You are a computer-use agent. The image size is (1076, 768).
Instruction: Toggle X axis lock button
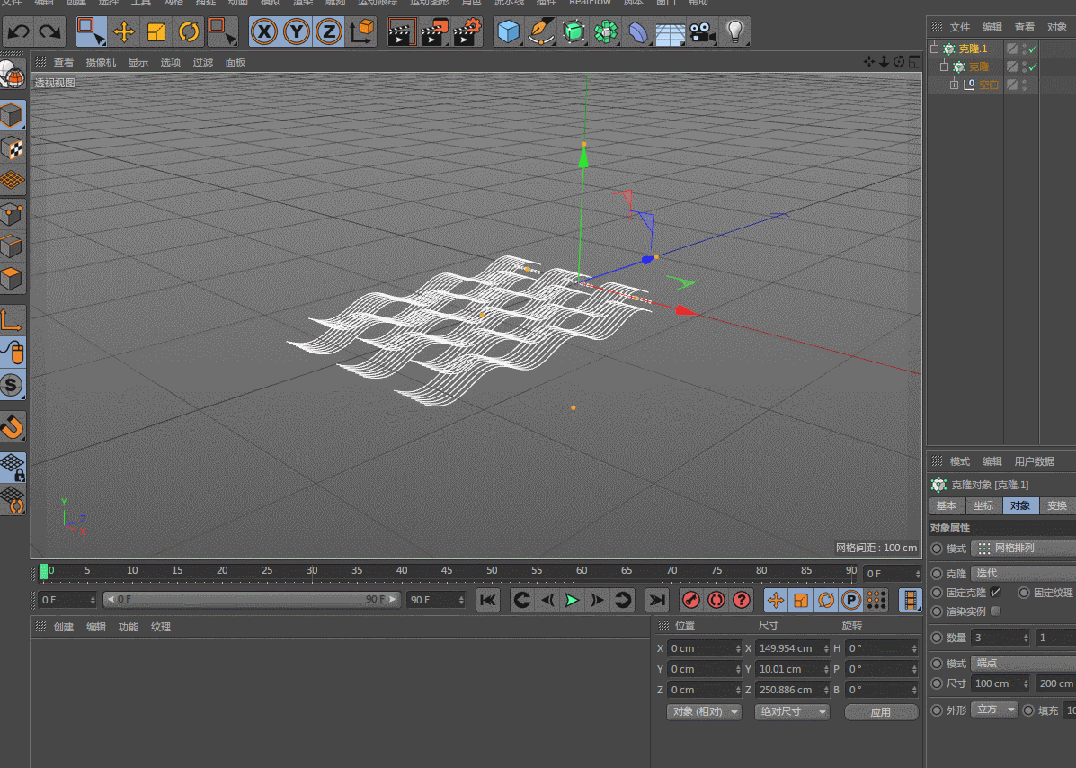[263, 33]
